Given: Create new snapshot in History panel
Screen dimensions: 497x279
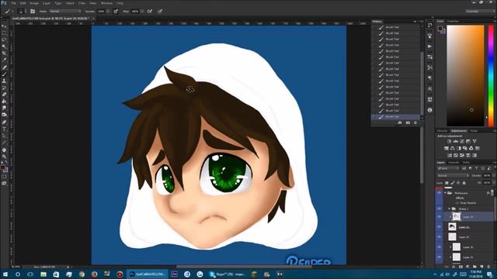Looking at the screenshot, I should pyautogui.click(x=408, y=122).
